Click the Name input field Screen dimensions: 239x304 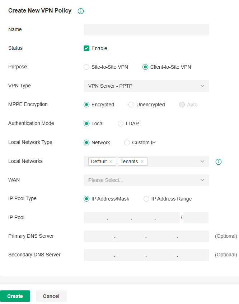(146, 30)
